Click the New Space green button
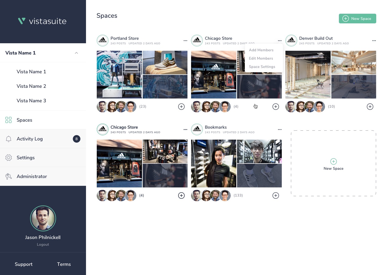 [357, 19]
